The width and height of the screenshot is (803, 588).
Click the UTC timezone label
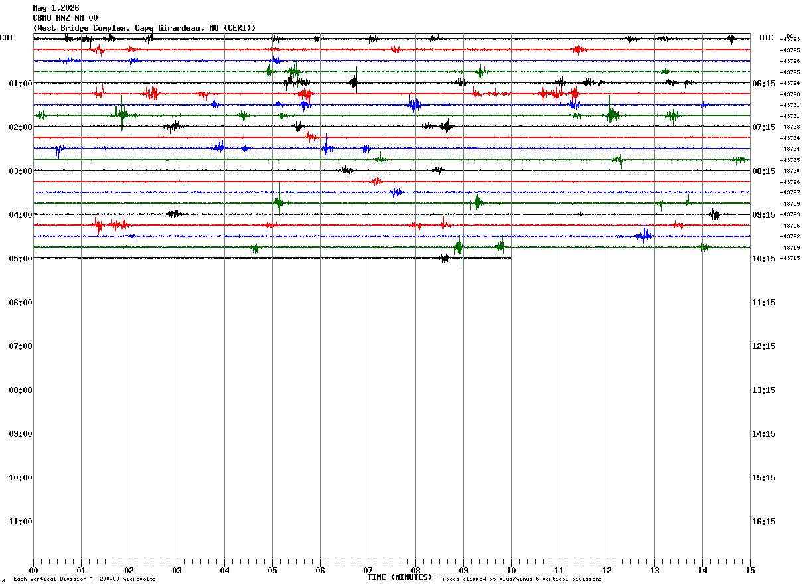tap(767, 38)
